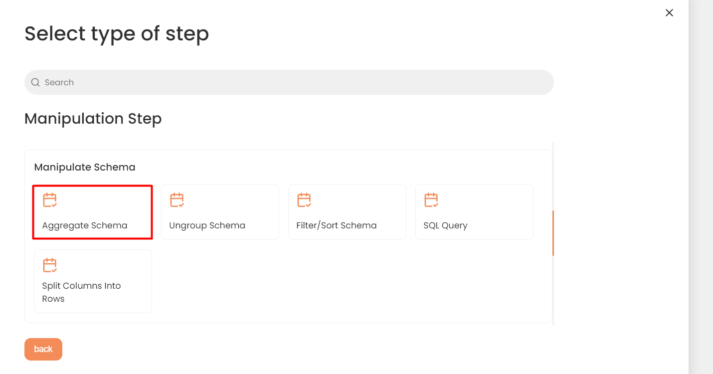Click the Manipulate Schema section heading
The width and height of the screenshot is (713, 374).
coord(85,167)
